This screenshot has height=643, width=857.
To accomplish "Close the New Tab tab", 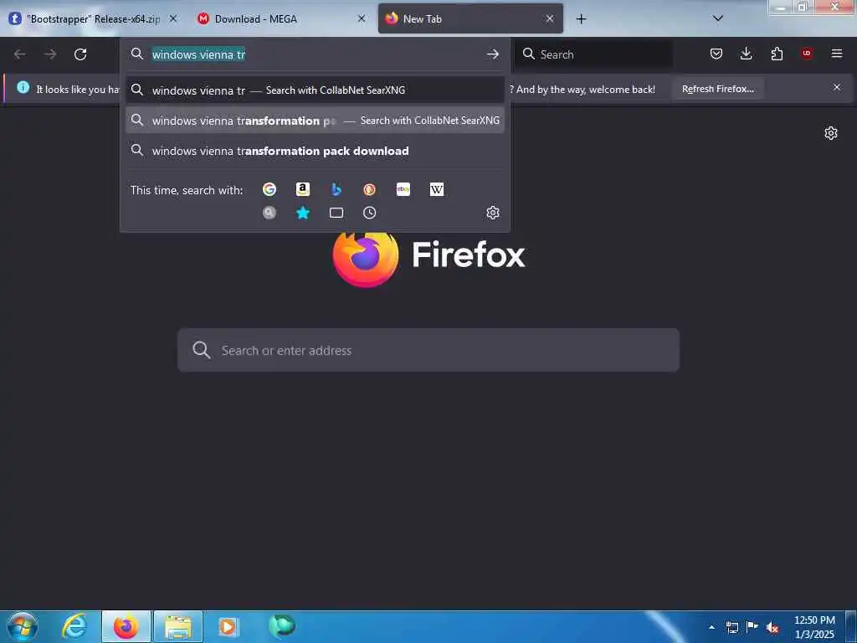I will point(550,19).
